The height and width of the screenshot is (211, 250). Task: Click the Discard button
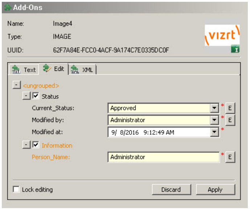[171, 190]
